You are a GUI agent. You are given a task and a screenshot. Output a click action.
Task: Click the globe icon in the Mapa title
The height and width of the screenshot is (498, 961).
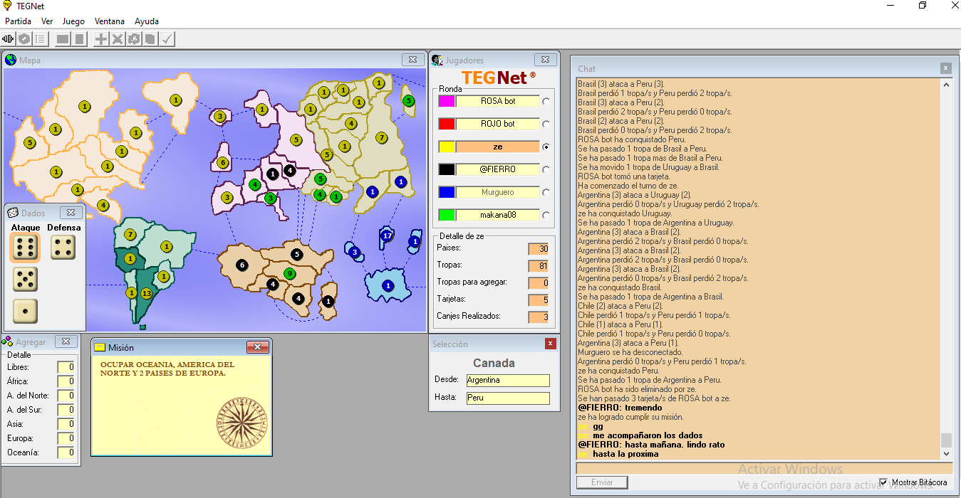tap(11, 60)
